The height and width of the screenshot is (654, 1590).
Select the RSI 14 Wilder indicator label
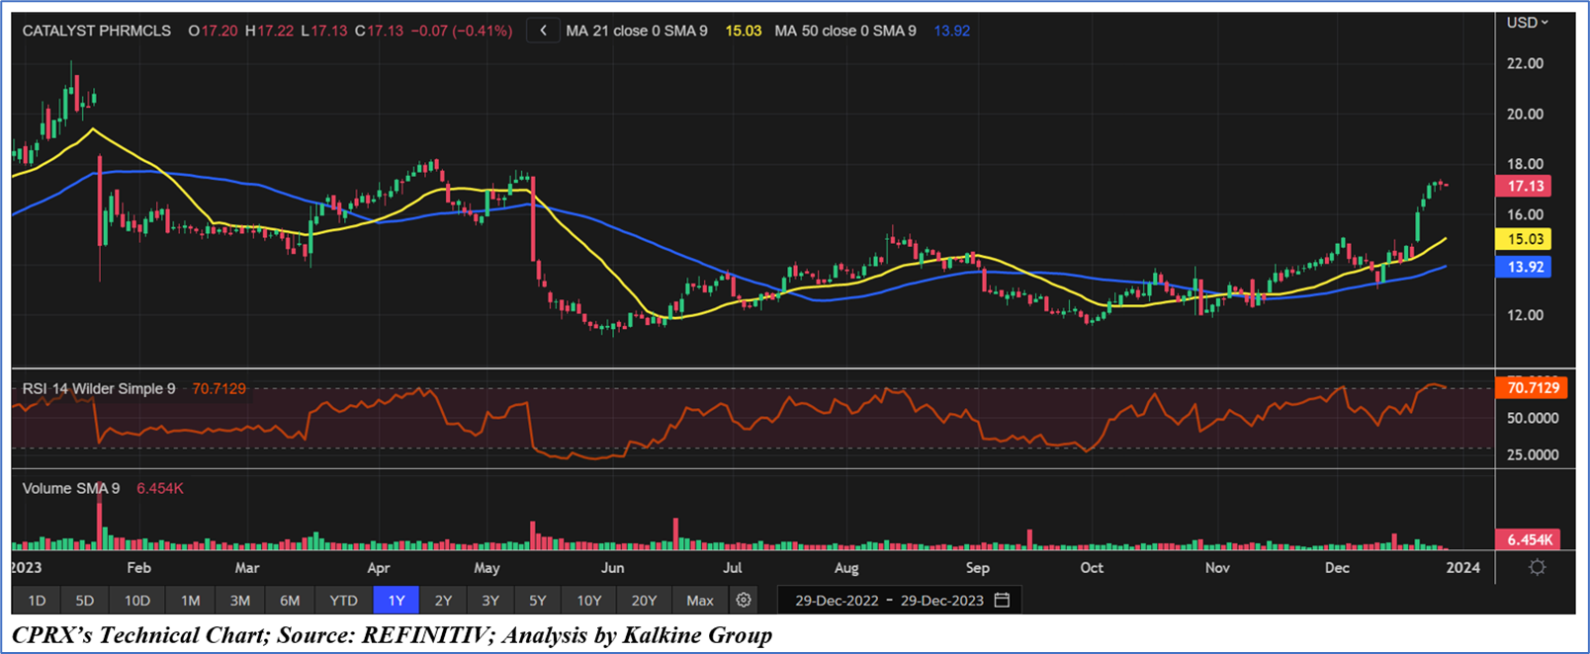(x=99, y=388)
